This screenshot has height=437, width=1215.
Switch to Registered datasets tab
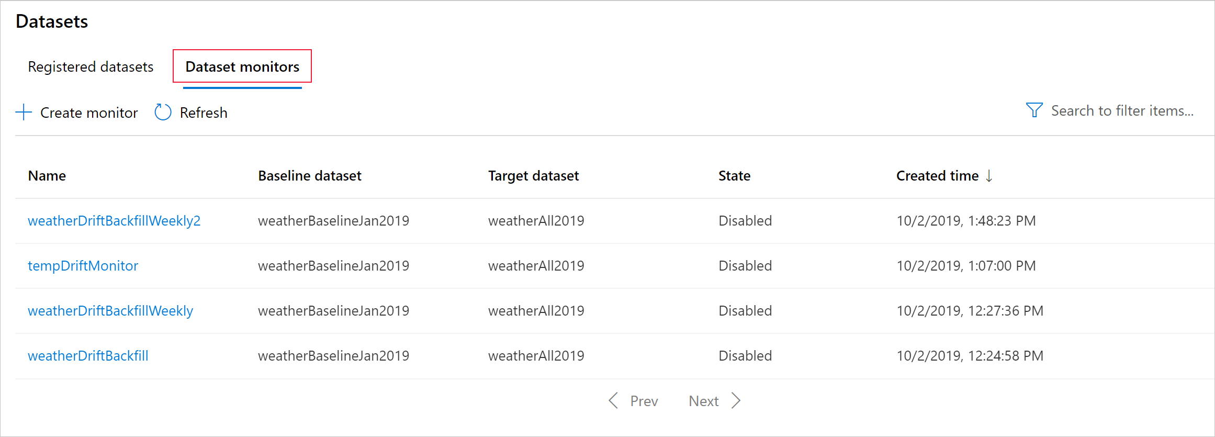point(91,67)
